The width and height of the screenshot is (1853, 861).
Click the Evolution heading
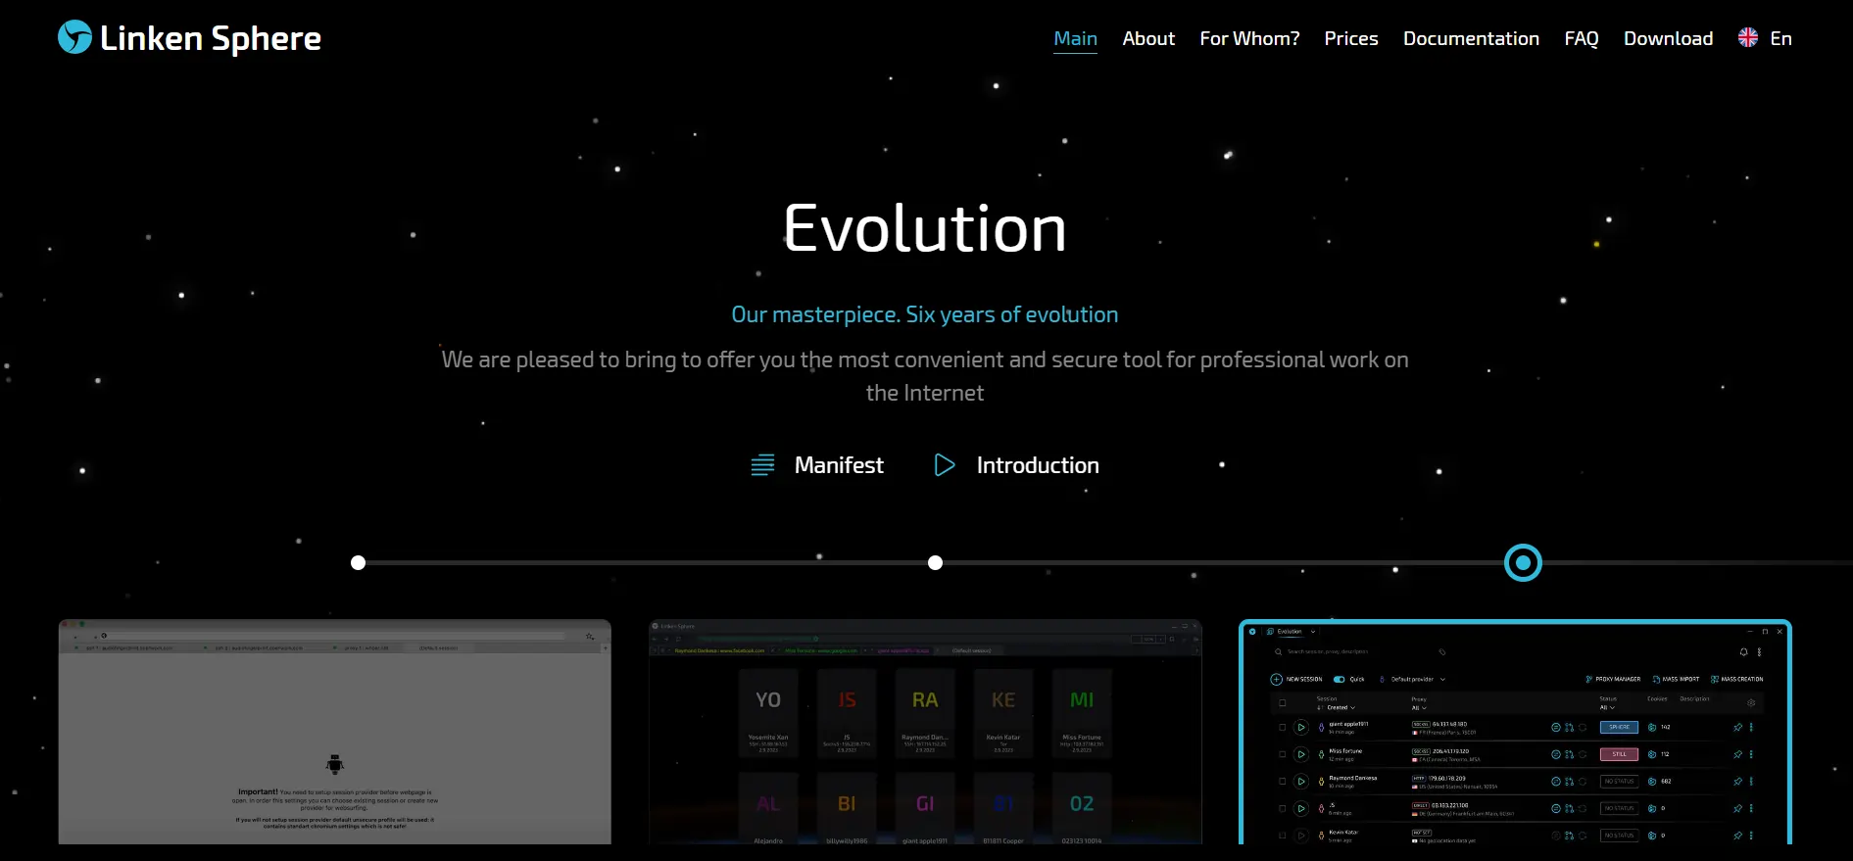(925, 228)
